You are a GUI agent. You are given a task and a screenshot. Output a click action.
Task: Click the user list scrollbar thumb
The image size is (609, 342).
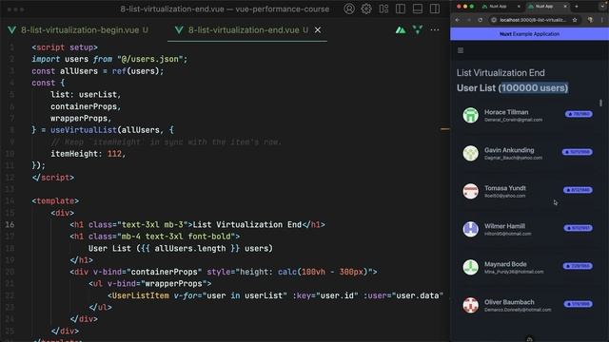(600, 103)
